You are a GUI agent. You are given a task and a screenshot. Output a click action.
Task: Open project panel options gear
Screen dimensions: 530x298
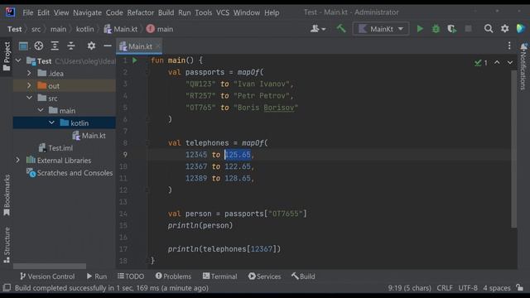point(91,46)
